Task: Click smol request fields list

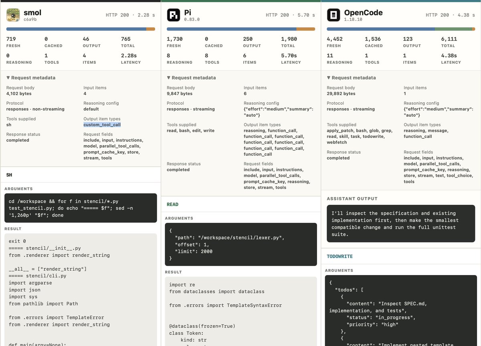Action: coord(113,149)
